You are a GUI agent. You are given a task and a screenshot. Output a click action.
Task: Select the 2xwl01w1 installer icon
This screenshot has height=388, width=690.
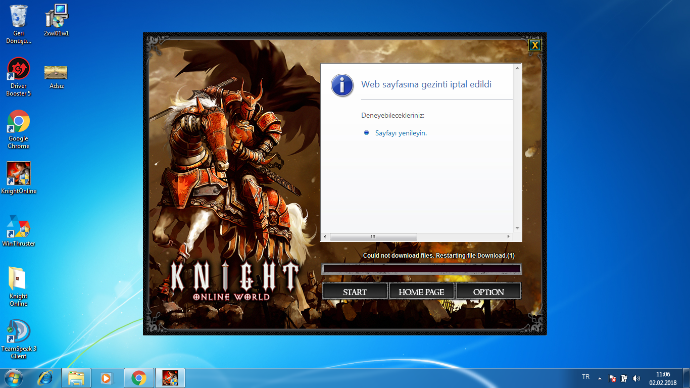(x=56, y=20)
